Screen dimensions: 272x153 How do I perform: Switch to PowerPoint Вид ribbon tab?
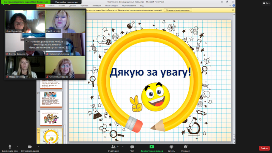142,6
